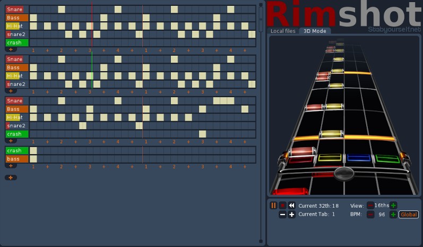Toggle the first Snare note in the third tab
Viewport: 423px width, 247px height.
[x=62, y=101]
